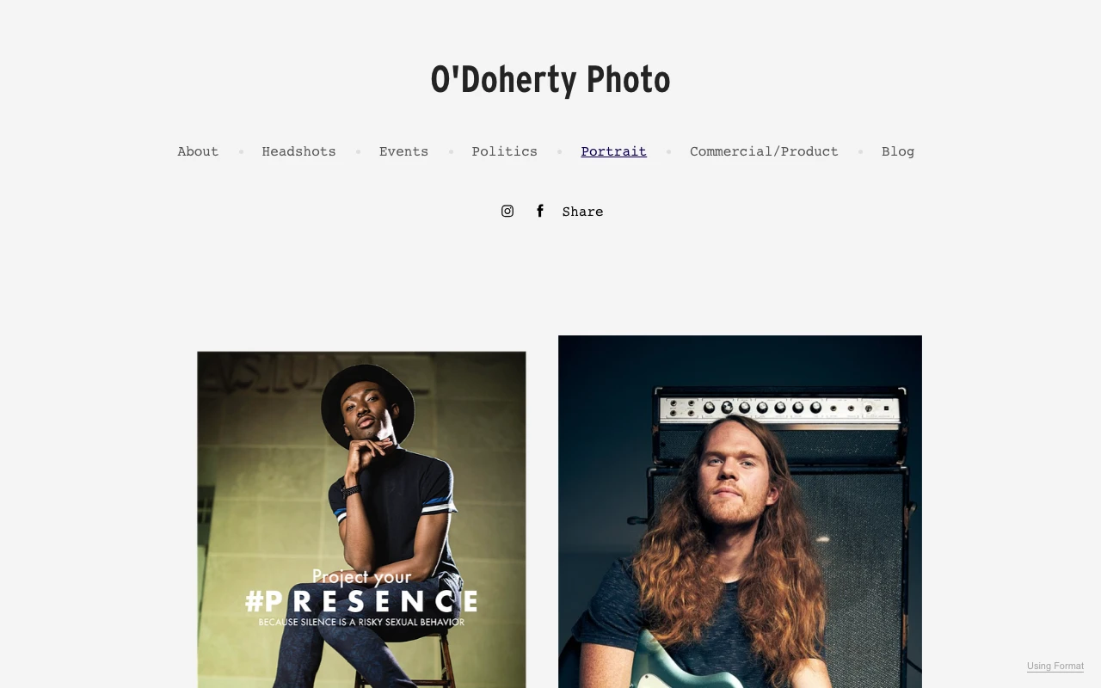Open the Share option
The image size is (1101, 688).
(582, 212)
